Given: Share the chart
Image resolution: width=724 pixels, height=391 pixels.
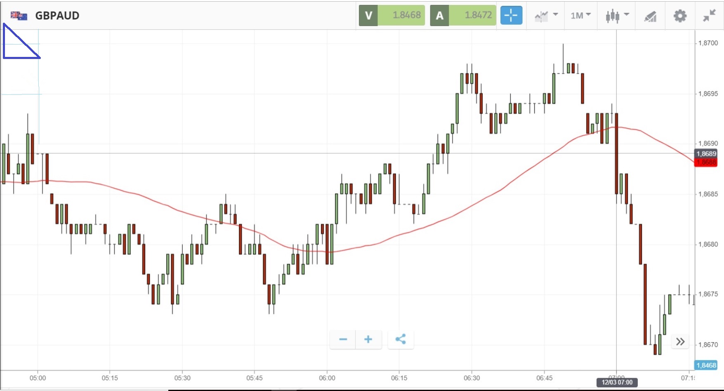Looking at the screenshot, I should [401, 339].
